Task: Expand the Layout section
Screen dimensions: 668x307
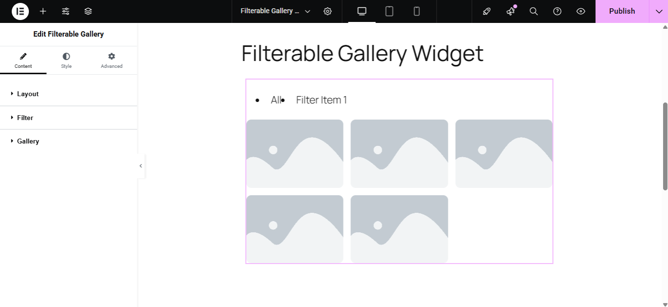Action: tap(69, 94)
